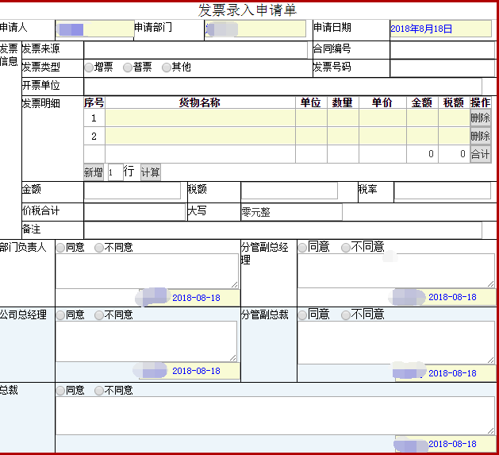The height and width of the screenshot is (455, 499).
Task: Click the 发票号码 input field
Action: [x=442, y=67]
